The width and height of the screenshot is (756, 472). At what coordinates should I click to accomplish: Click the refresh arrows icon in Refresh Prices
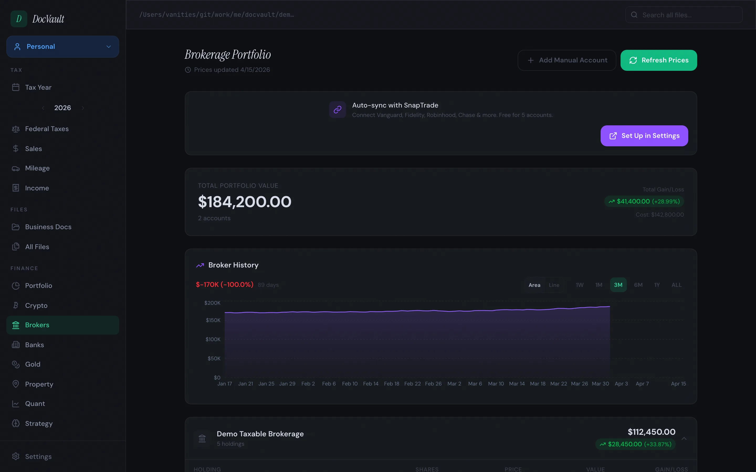pyautogui.click(x=633, y=60)
